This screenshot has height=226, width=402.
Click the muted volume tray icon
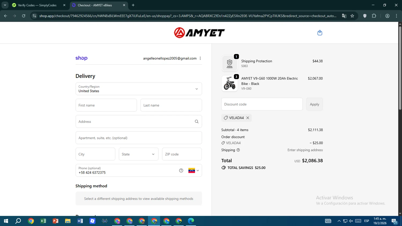pyautogui.click(x=351, y=221)
